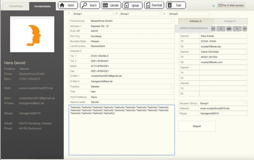254x160 pixels.
Task: Click the Bundesl.State field Hessen
Action: [132, 41]
